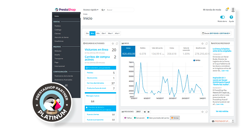Toggle Valor promedio del carrito series
Image resolution: width=250 pixels, height=132 pixels.
click(158, 118)
